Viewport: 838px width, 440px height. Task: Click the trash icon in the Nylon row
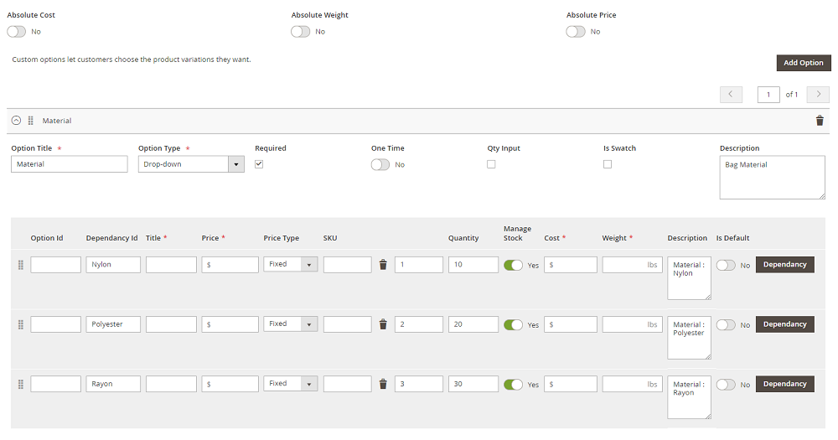tap(383, 265)
